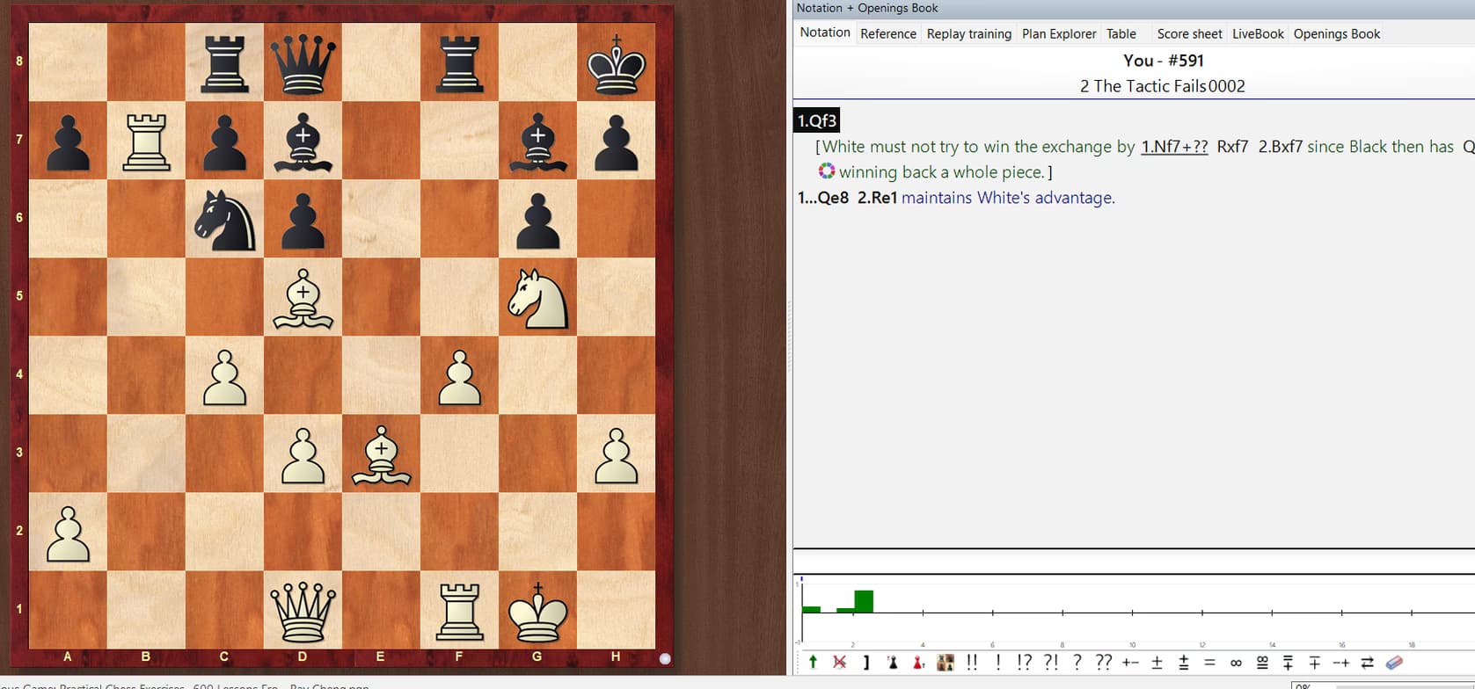Viewport: 1475px width, 689px height.
Task: Click the black pawn annotation icon
Action: point(893,663)
